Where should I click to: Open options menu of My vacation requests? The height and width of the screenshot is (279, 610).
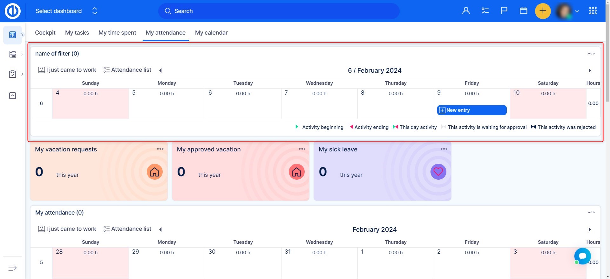click(160, 149)
